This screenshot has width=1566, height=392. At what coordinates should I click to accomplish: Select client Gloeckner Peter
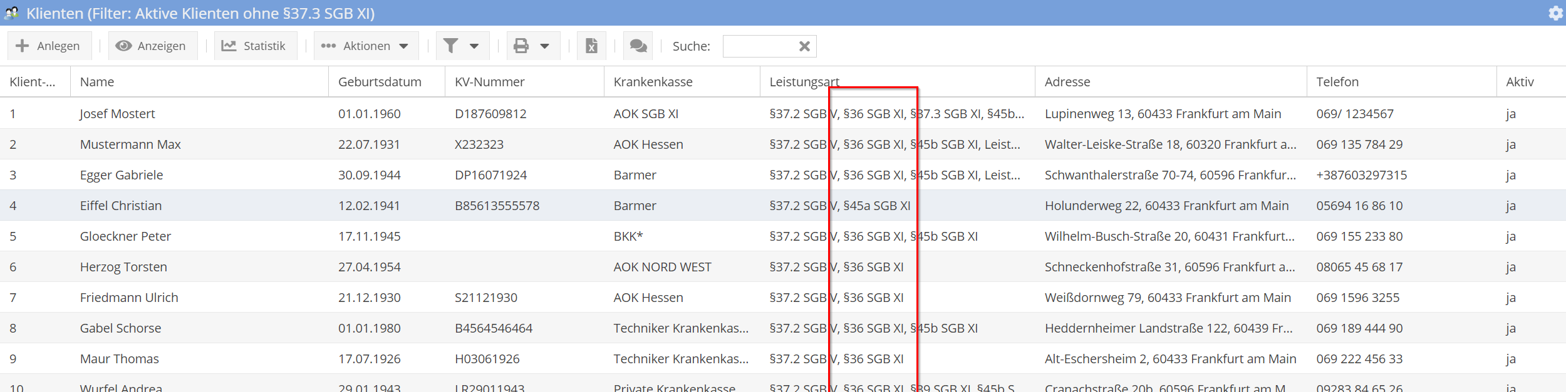click(x=125, y=236)
